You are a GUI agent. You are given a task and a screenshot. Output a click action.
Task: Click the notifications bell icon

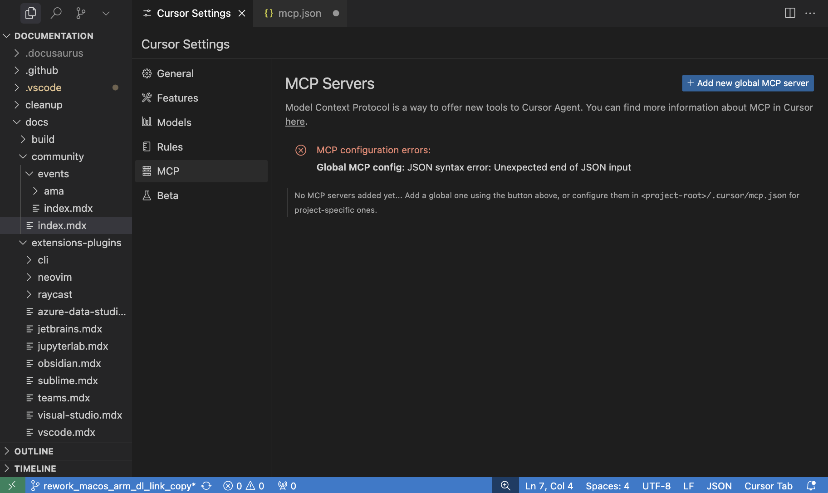coord(811,486)
